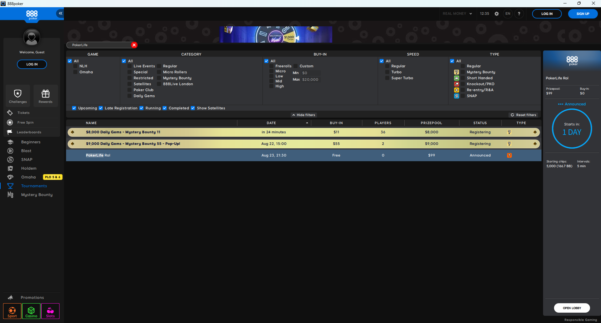Sort tournaments by Prizepool column
Viewport: 601px width, 323px height.
tap(431, 123)
